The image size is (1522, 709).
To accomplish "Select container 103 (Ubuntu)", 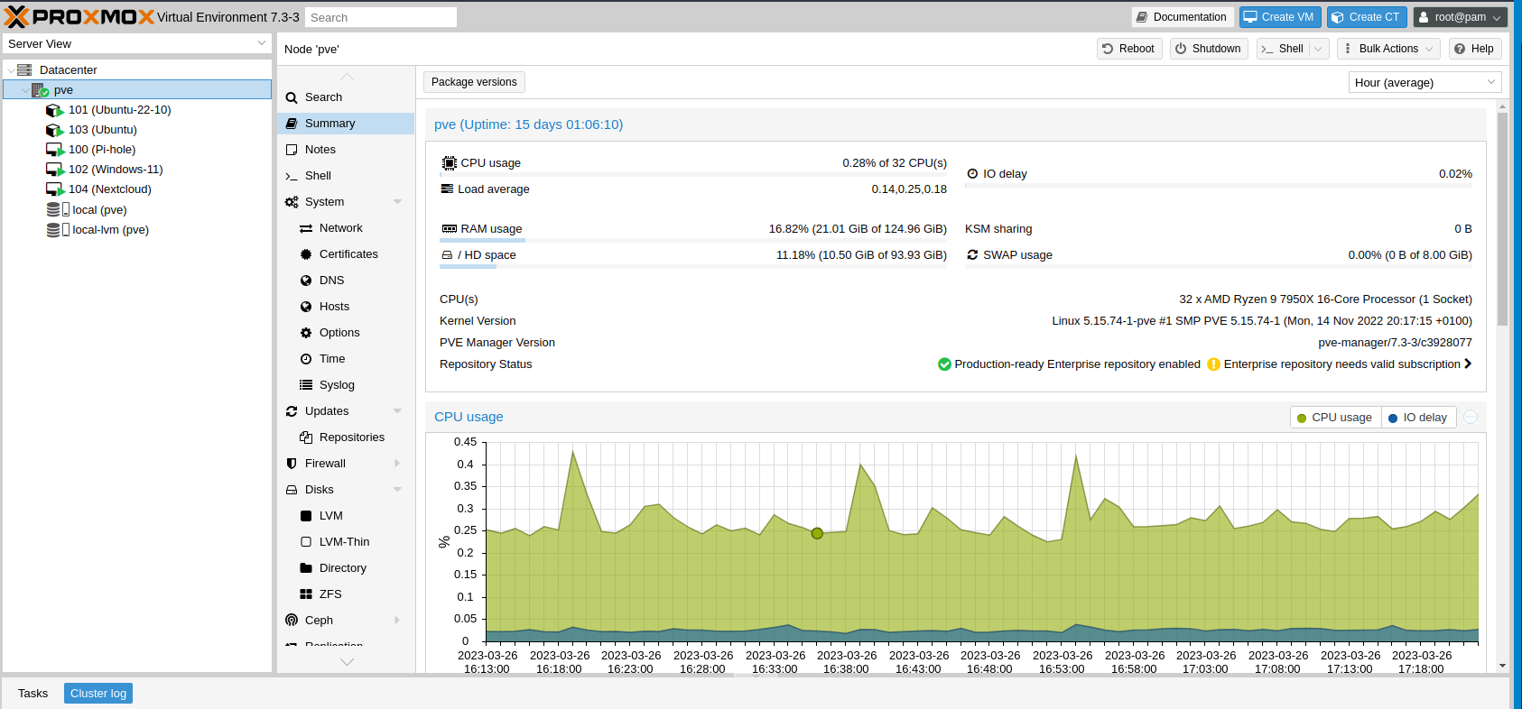I will (x=102, y=130).
